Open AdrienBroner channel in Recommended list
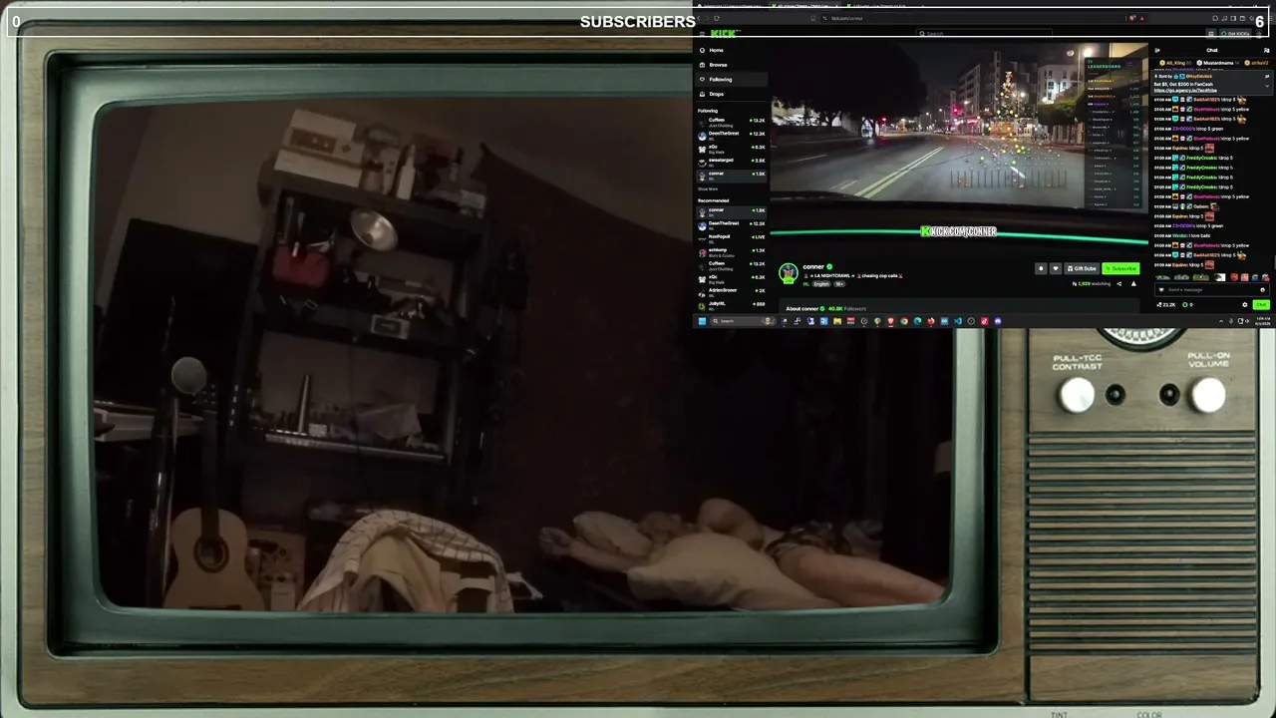This screenshot has height=718, width=1276. pyautogui.click(x=731, y=292)
